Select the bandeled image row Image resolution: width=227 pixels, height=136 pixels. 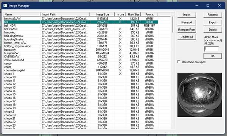coord(81,32)
